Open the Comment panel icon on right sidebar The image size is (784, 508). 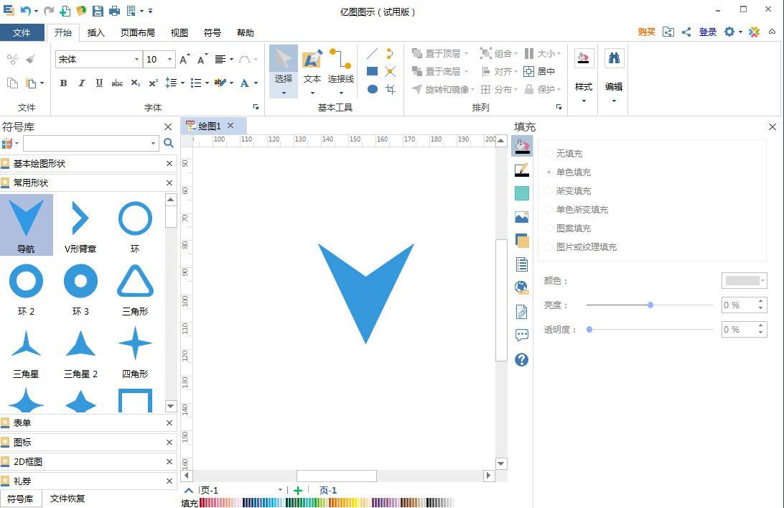click(521, 334)
